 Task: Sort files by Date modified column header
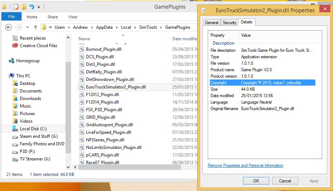pyautogui.click(x=185, y=39)
